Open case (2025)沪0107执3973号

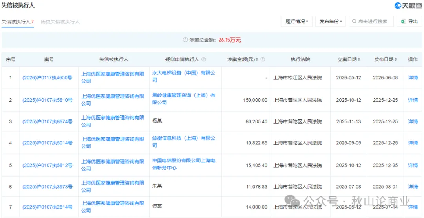tap(48, 186)
